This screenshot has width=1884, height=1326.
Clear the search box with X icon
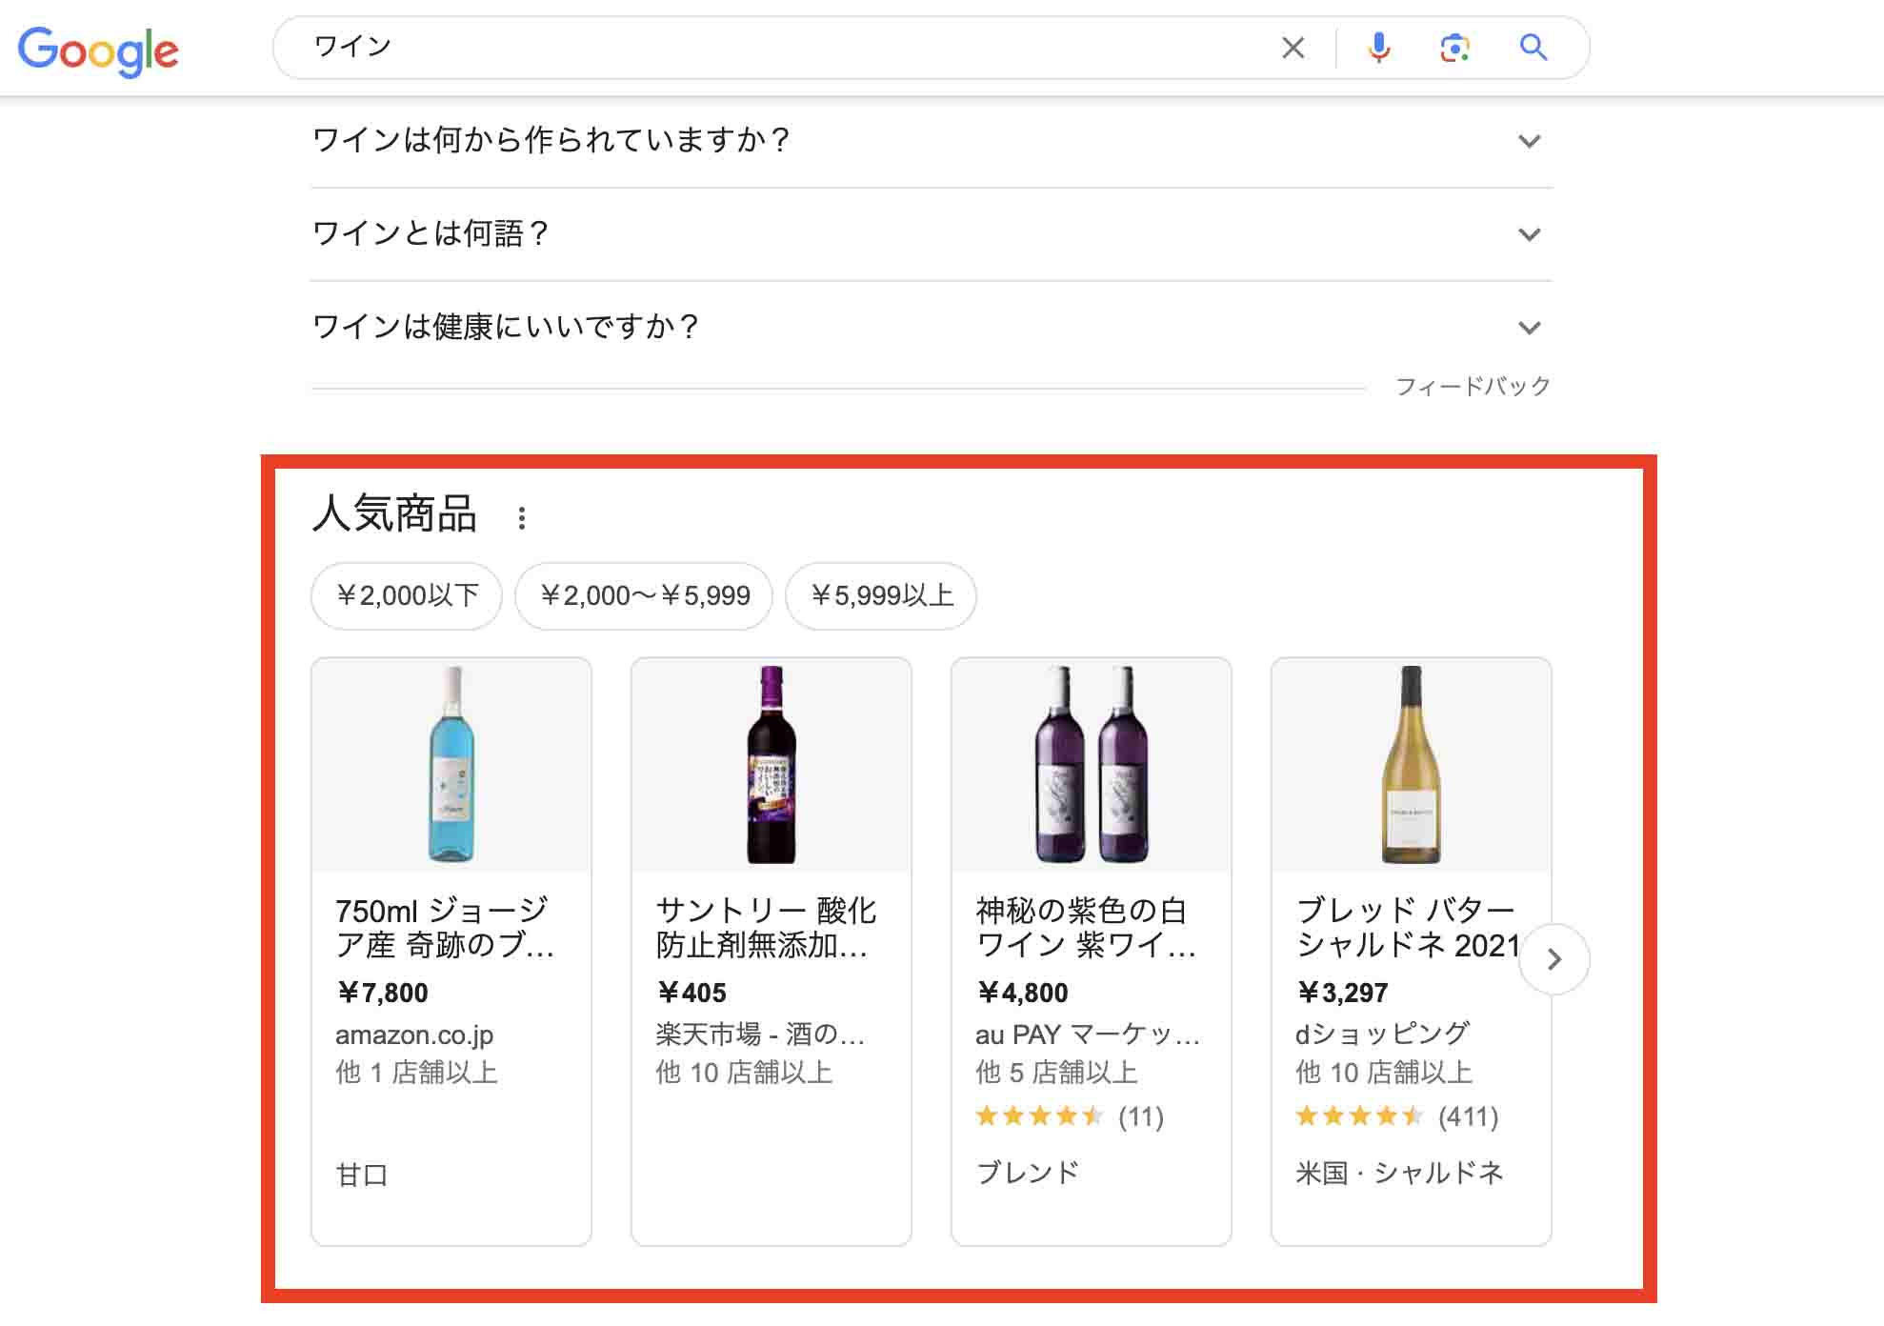click(1293, 48)
